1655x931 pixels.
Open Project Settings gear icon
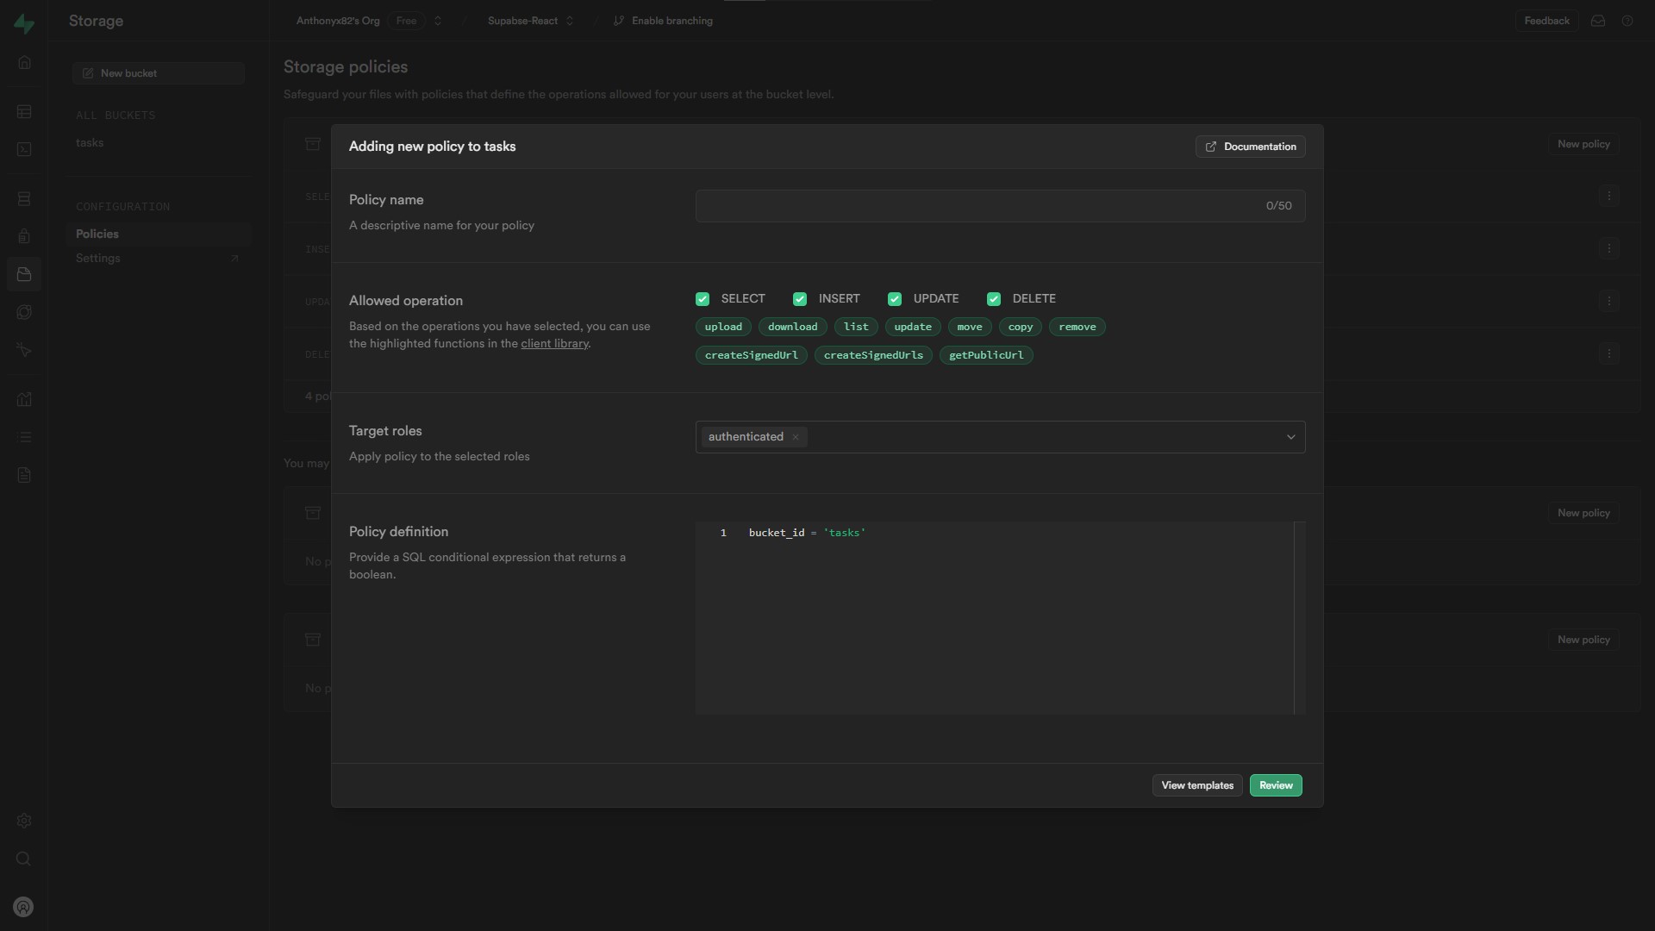tap(24, 821)
